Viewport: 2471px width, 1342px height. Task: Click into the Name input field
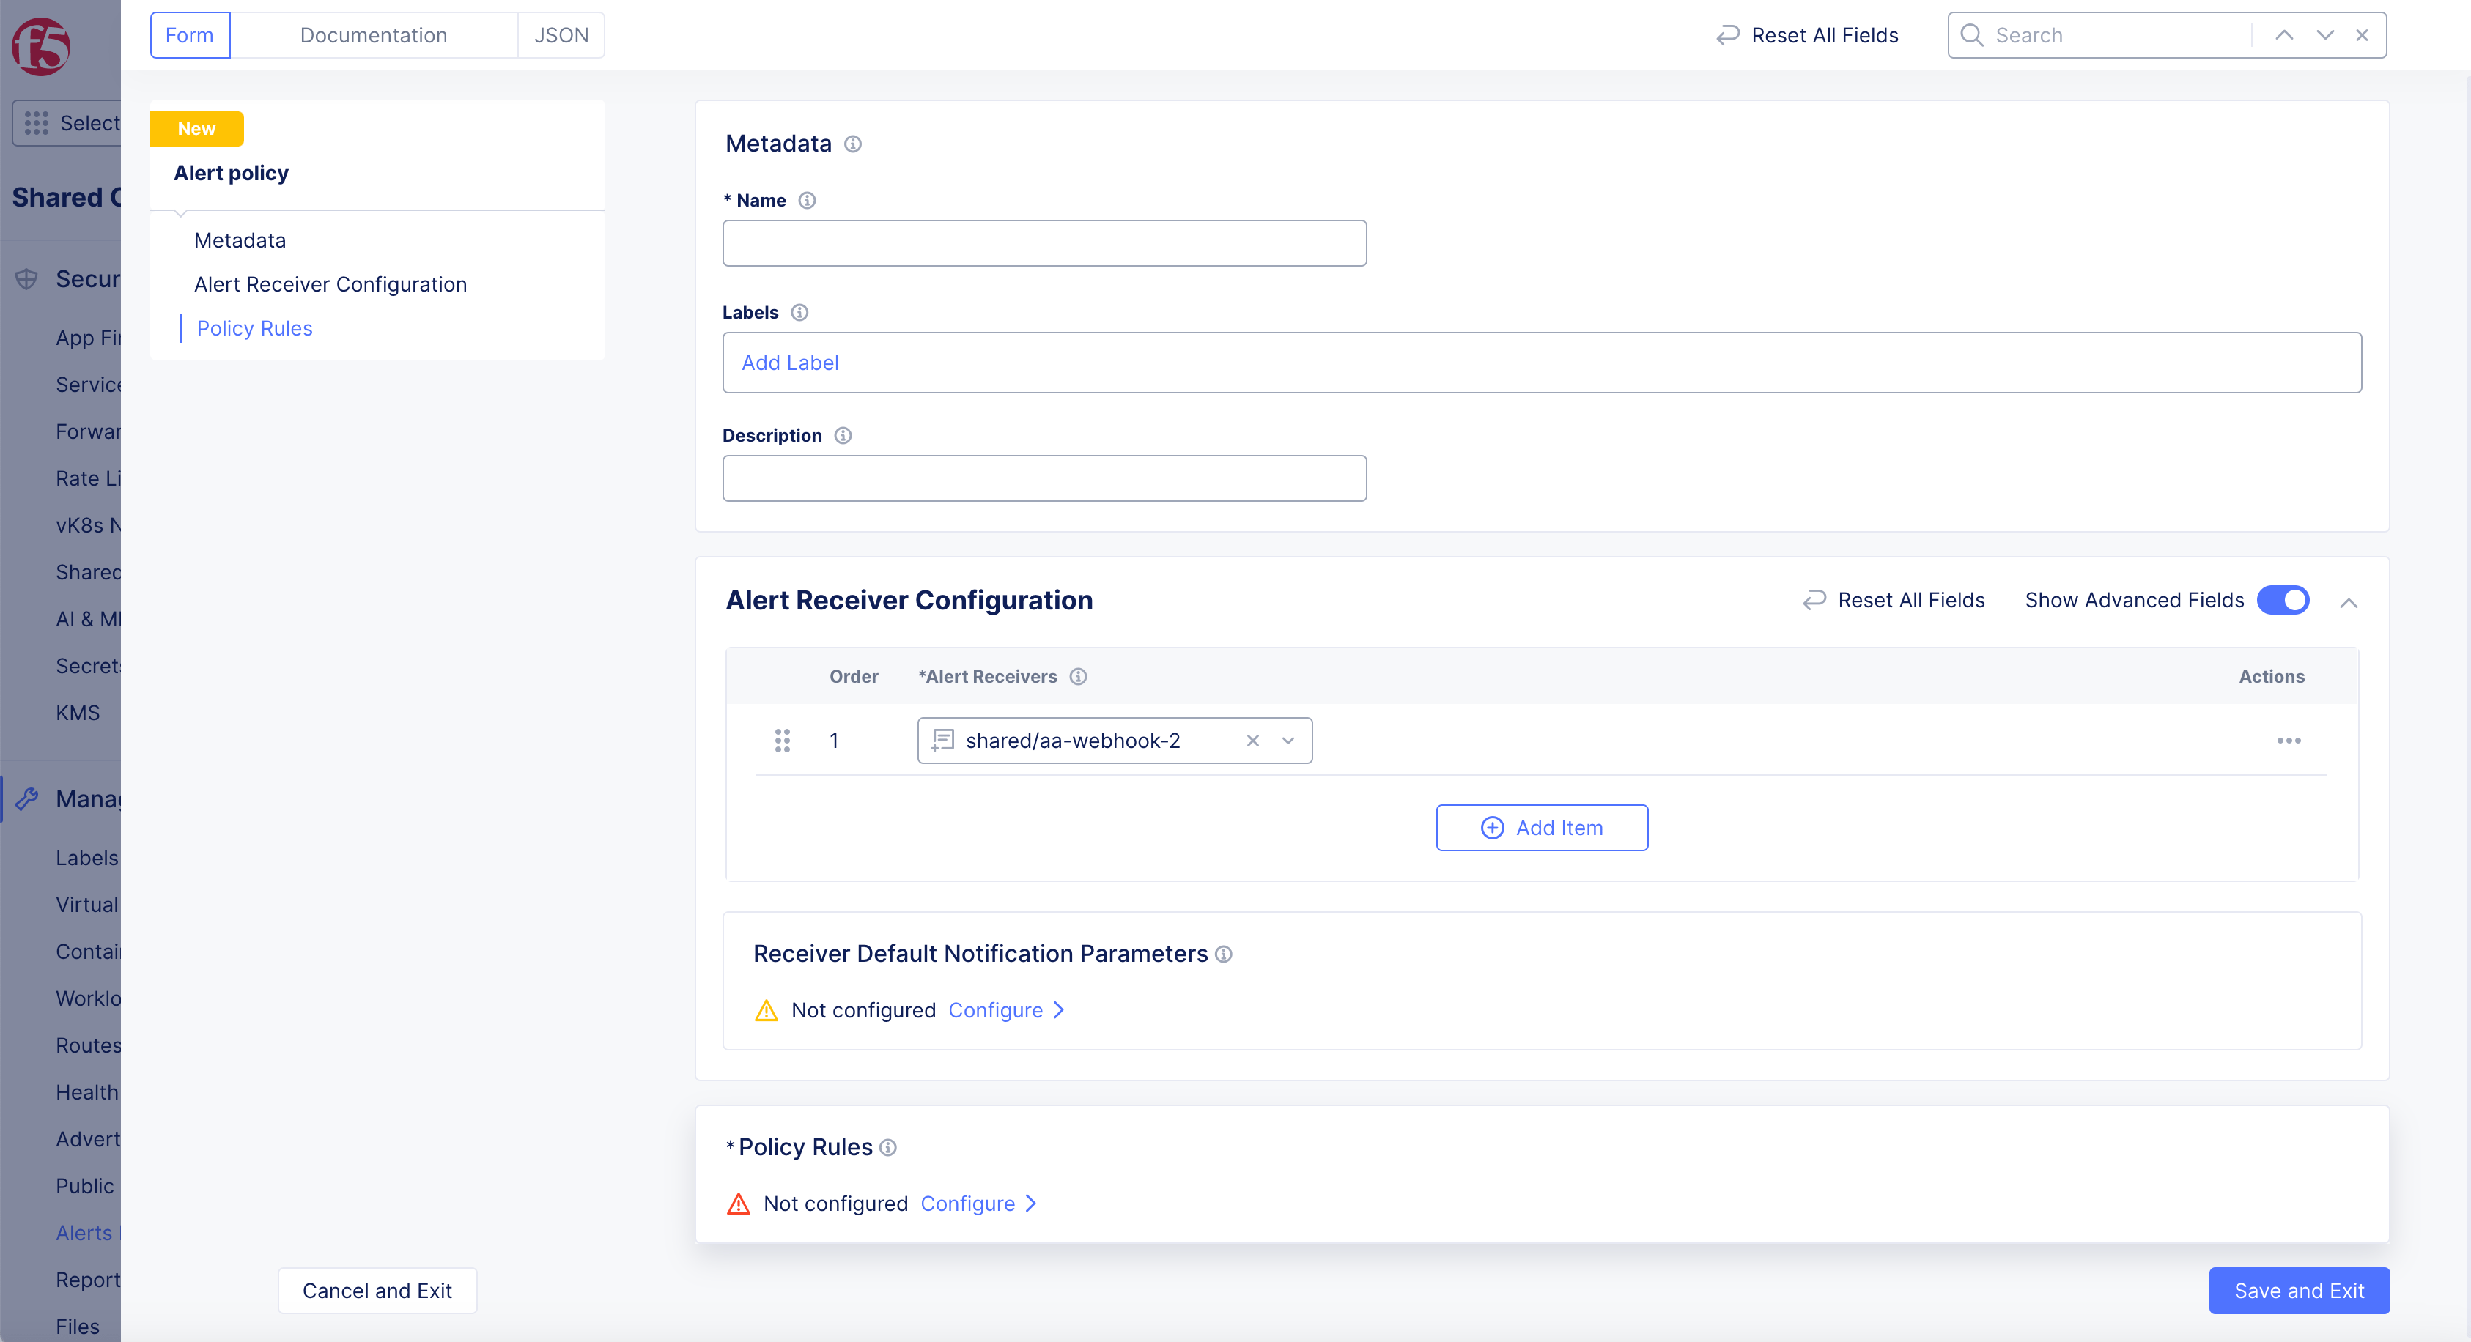pyautogui.click(x=1044, y=243)
